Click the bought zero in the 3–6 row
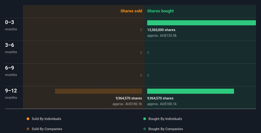 148,53
